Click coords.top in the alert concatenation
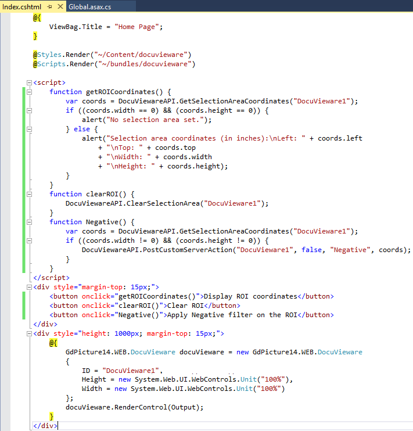 pyautogui.click(x=175, y=148)
